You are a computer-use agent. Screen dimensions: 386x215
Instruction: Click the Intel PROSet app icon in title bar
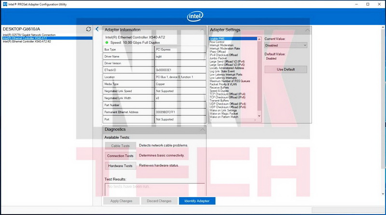point(5,4)
